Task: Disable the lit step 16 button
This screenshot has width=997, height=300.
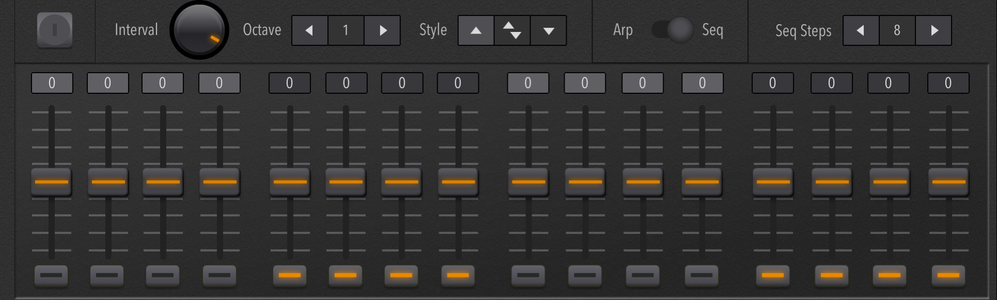Action: (x=948, y=275)
